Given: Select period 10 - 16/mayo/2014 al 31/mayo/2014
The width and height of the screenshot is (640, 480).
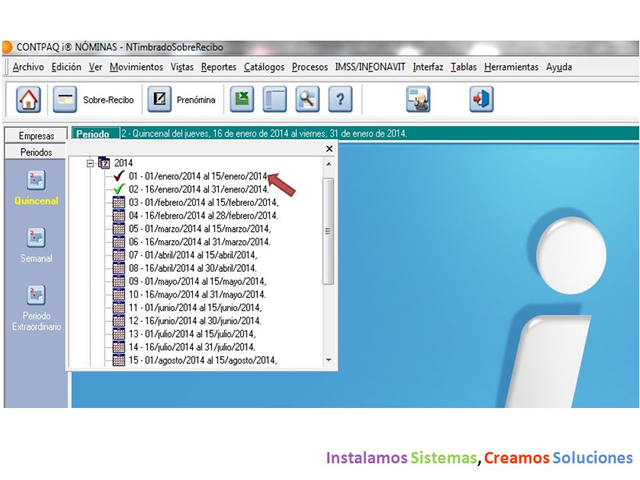Looking at the screenshot, I should pos(197,294).
